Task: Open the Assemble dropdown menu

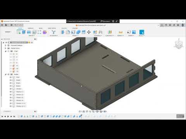Action: tap(98, 36)
